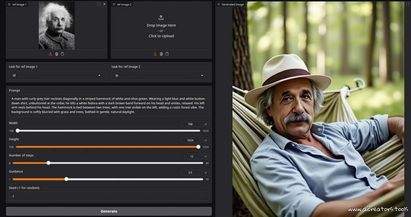The height and width of the screenshot is (217, 411).
Task: Click the Generated Image tab label
Action: click(x=231, y=4)
